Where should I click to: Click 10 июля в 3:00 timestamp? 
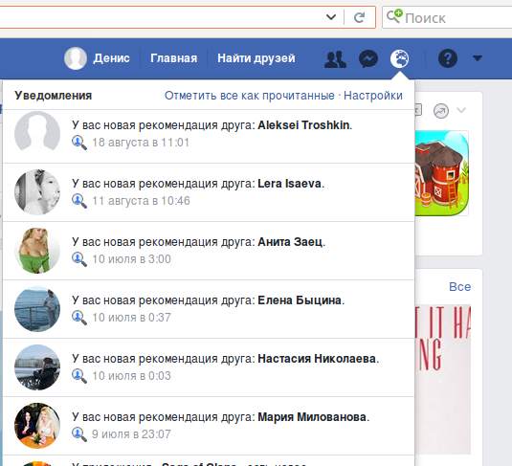132,259
